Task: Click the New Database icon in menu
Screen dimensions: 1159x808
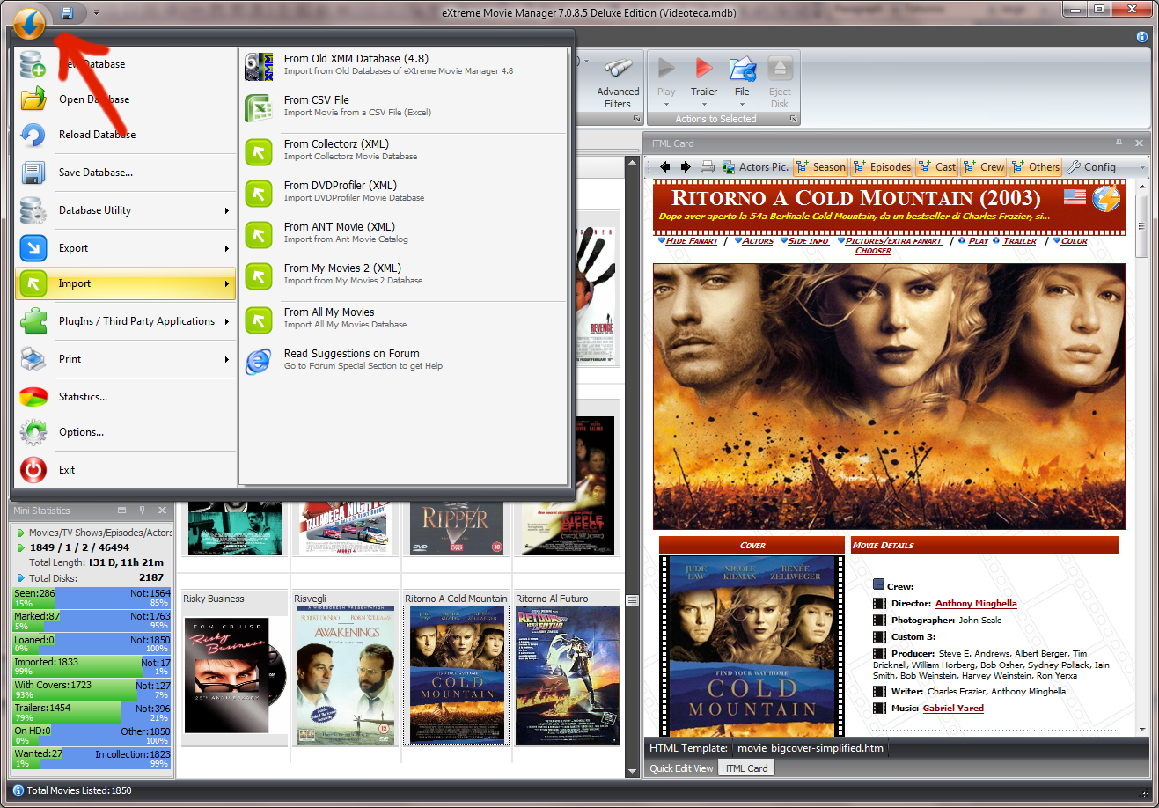Action: [33, 64]
